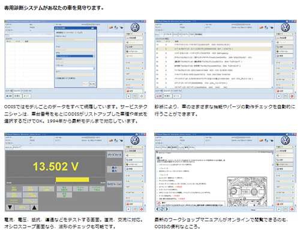Click highlighted インフォメーション sidebar button in manual screenshot
Viewport: 300px width, 232px height.
click(x=284, y=164)
